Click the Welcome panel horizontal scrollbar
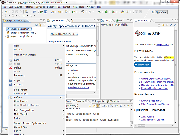180x135 pixels. tap(154, 126)
